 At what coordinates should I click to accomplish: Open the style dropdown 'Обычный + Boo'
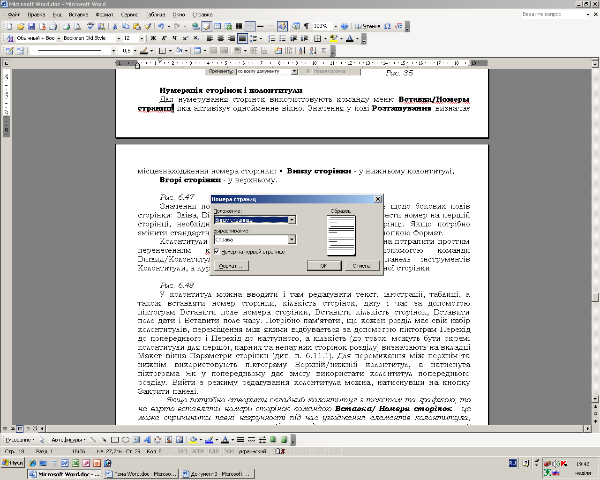point(59,38)
